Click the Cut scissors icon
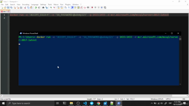189x106 pixels. (x=25, y=7)
